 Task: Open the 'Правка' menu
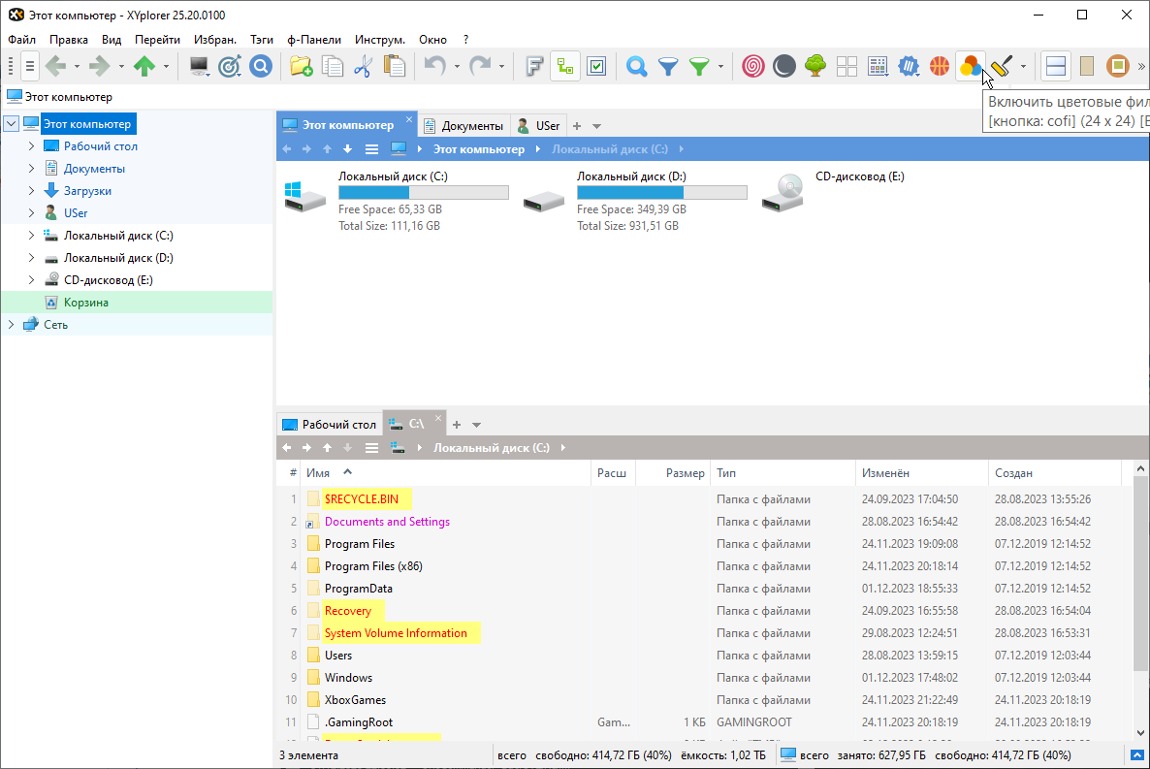coord(69,40)
